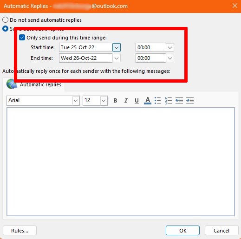This screenshot has width=241, height=239.
Task: Select the Send automatic replies radio option
Action: [5, 29]
